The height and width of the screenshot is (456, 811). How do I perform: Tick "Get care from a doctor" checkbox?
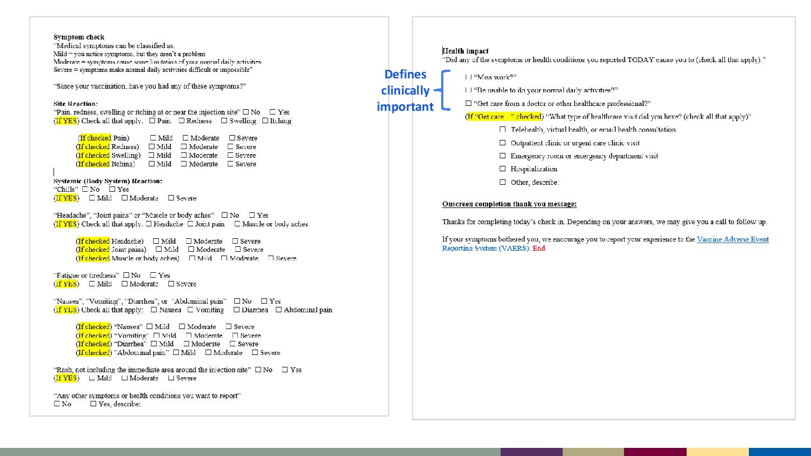(x=468, y=104)
